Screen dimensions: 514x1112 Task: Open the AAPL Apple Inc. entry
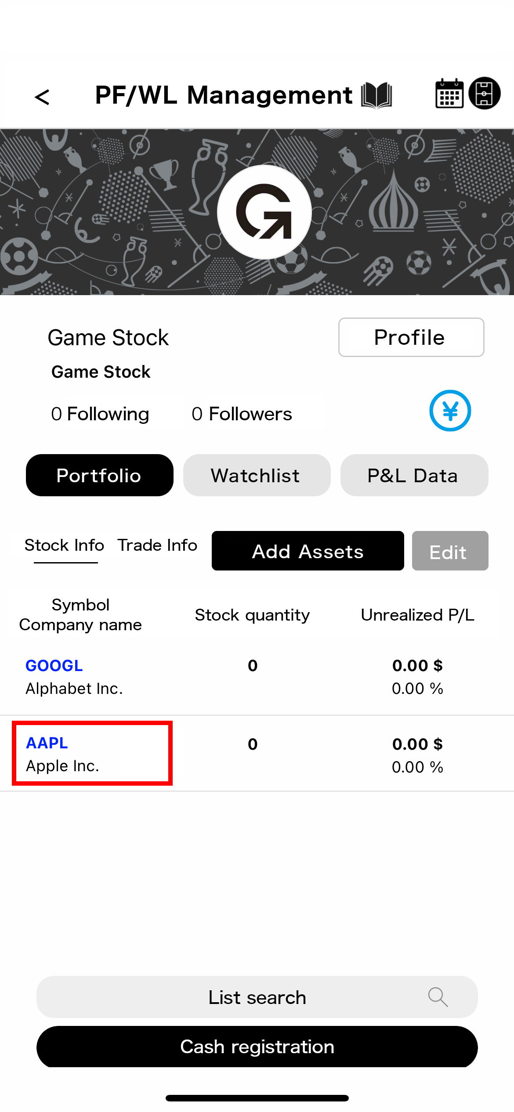92,753
